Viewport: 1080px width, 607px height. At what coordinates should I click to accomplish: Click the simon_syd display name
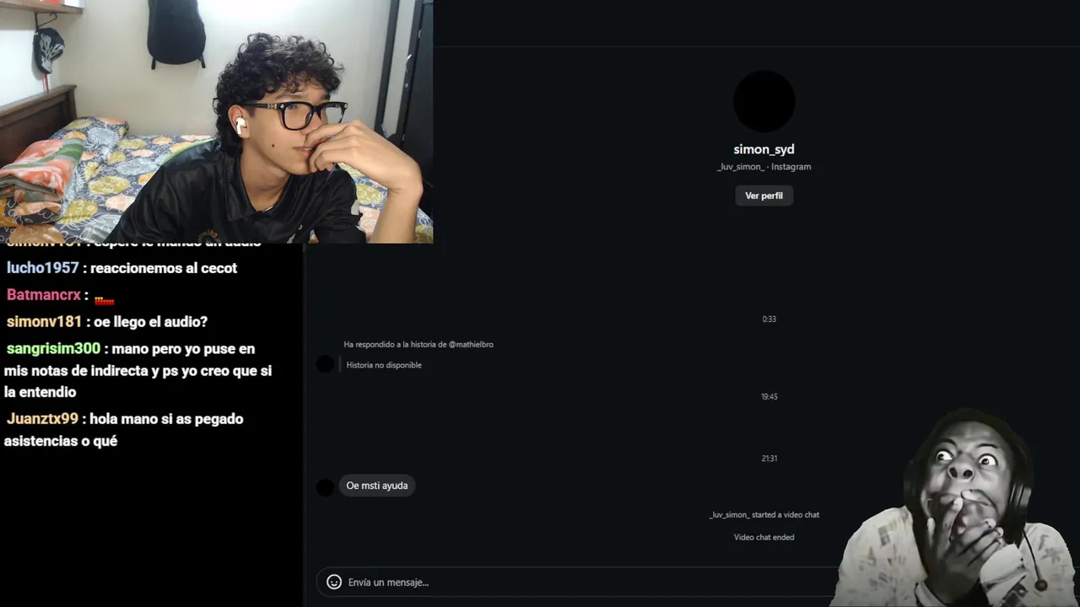[764, 149]
